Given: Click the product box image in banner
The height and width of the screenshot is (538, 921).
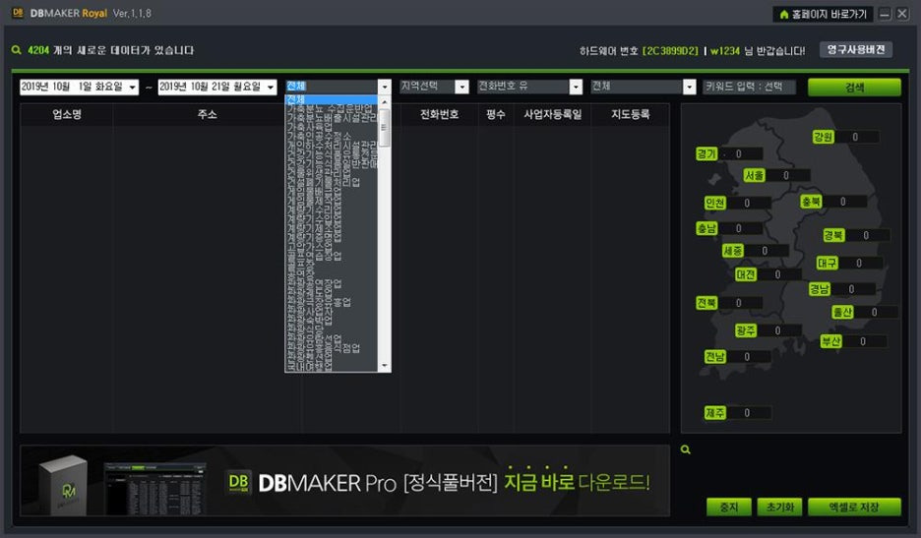Looking at the screenshot, I should (x=63, y=485).
